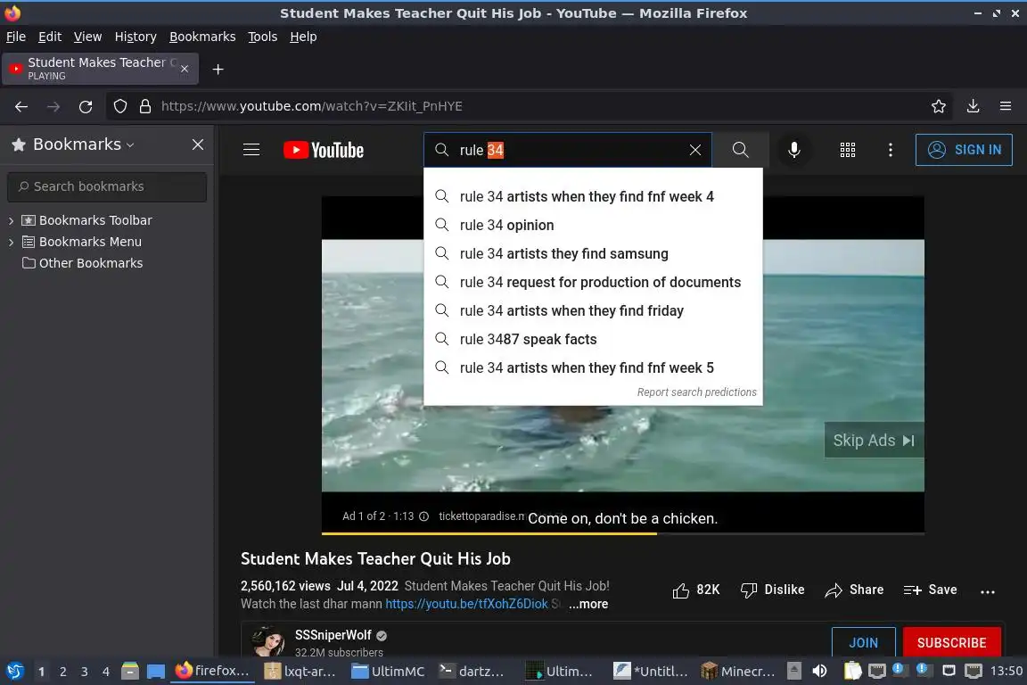Click the SUBSCRIBE button
The image size is (1027, 685).
pyautogui.click(x=952, y=642)
